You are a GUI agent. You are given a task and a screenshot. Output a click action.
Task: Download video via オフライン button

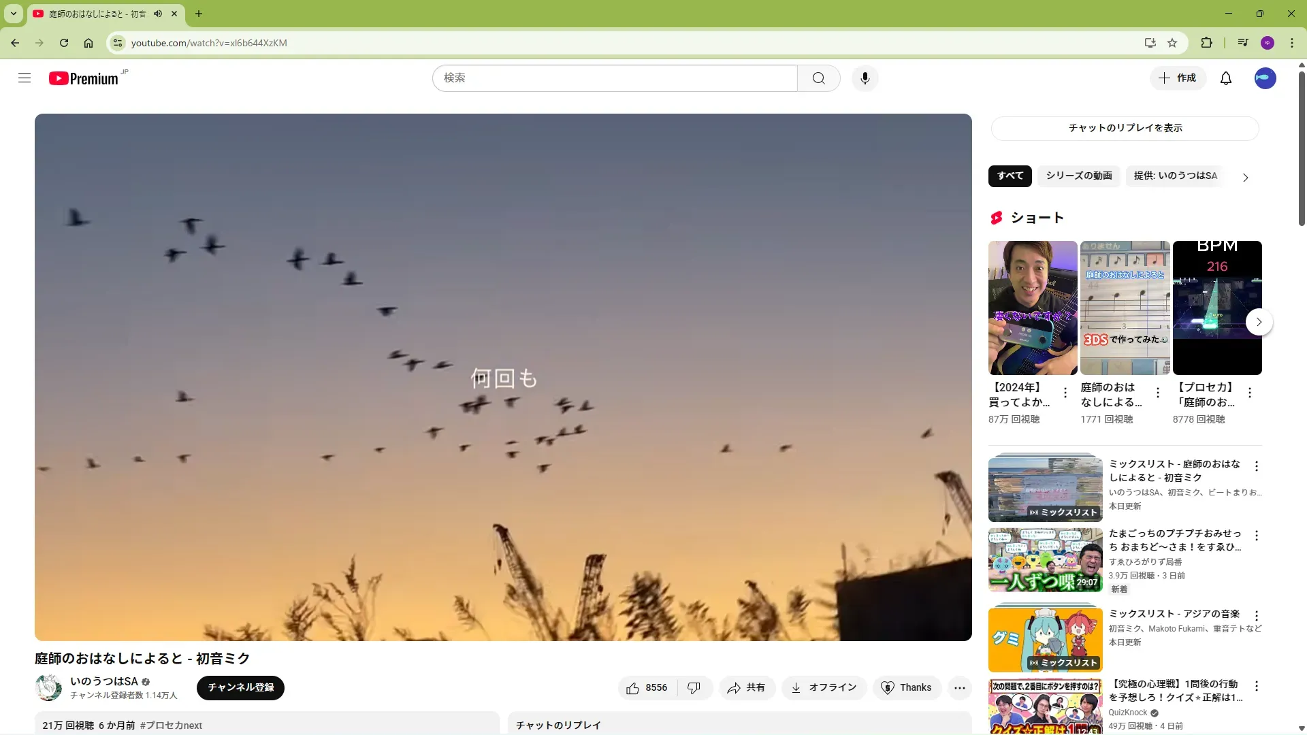pos(824,688)
